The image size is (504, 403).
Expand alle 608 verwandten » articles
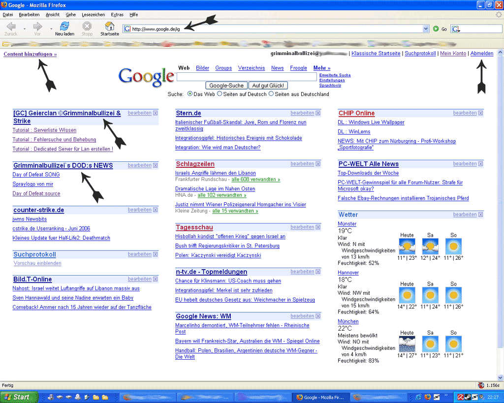[256, 180]
